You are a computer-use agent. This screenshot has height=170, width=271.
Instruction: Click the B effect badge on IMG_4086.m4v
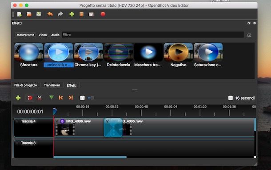62,121
